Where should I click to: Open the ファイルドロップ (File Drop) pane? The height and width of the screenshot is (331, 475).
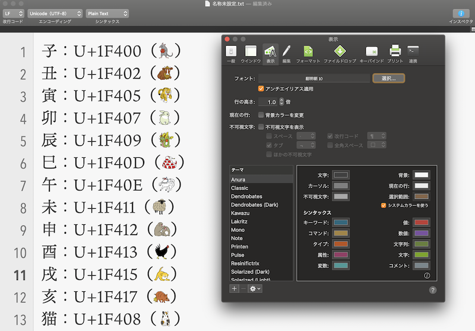click(339, 52)
